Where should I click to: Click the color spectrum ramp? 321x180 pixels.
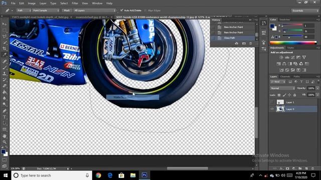coord(293,42)
